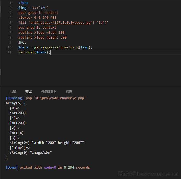Click the 'array(5) {' output line
The height and width of the screenshot is (179, 181).
pos(16,103)
